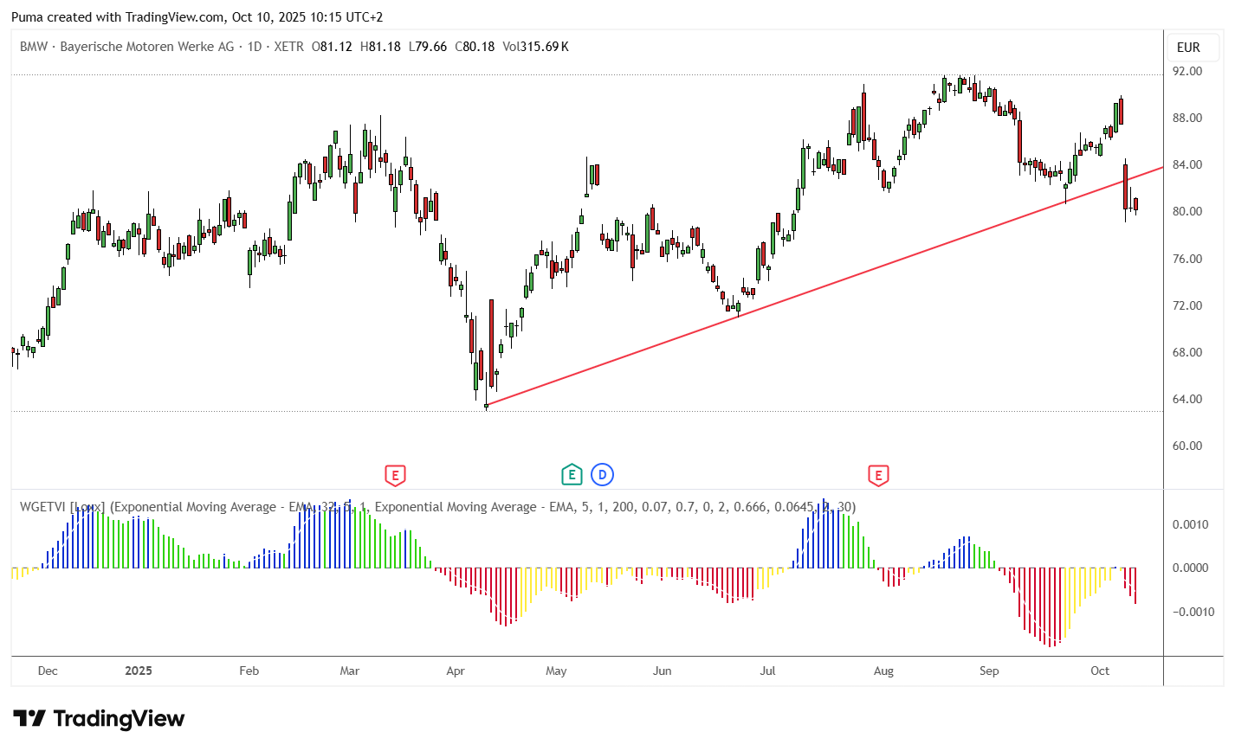Screen dimensions: 1235x751
Task: Click the Dec label on time axis
Action: coord(48,671)
